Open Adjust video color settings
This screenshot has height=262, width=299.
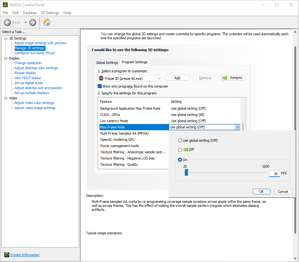34,103
